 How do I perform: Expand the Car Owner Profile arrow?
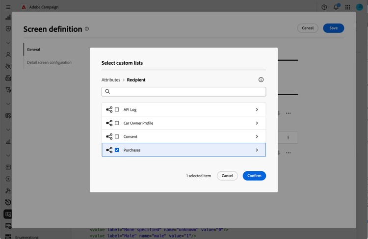(x=257, y=123)
